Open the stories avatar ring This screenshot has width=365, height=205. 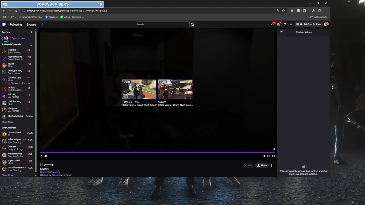point(6,38)
